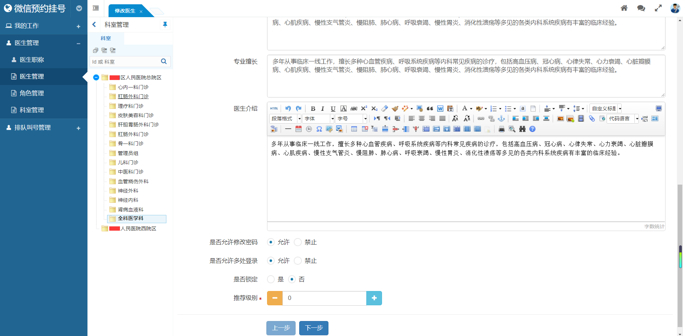Viewport: 683px width, 336px height.
Task: Open the fullscreen editing icon in editor toolbar
Action: [659, 108]
